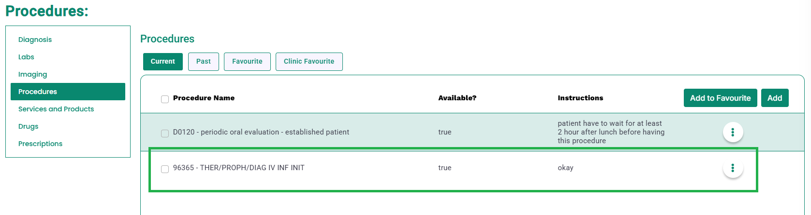The height and width of the screenshot is (215, 811).
Task: Open Services and Products section
Action: tap(56, 109)
